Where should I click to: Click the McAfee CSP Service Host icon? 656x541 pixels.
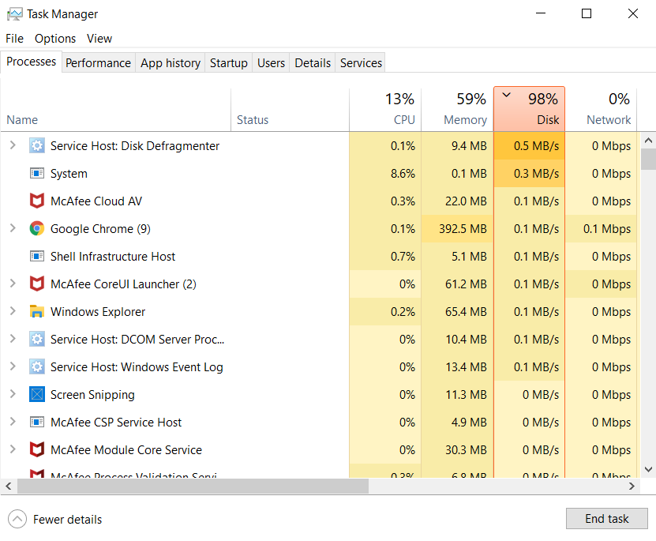coord(37,422)
